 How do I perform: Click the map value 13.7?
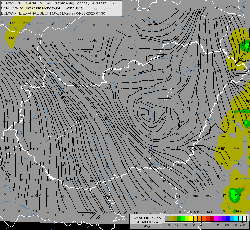[94, 72]
